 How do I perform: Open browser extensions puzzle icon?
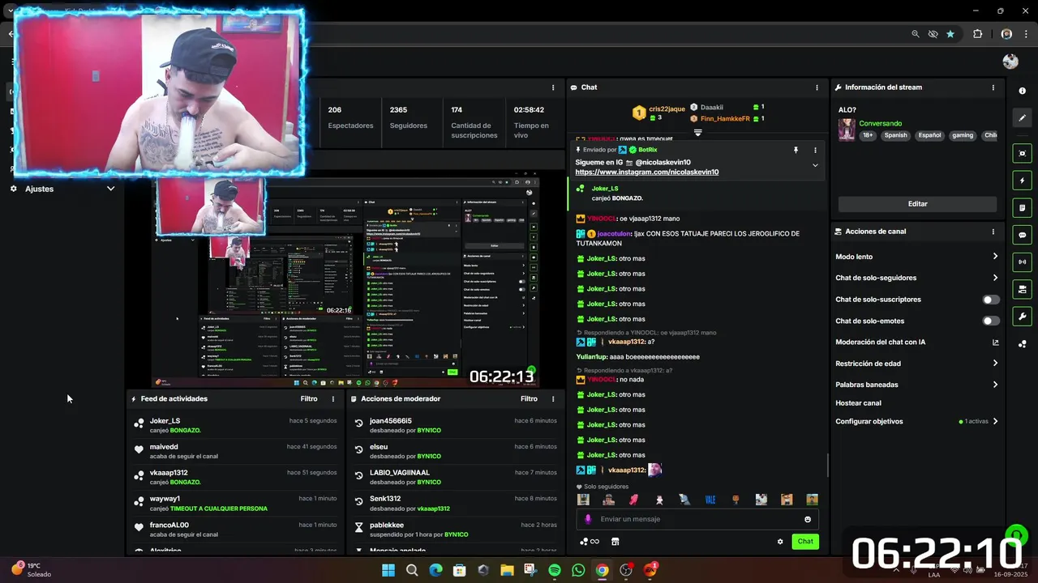977,34
